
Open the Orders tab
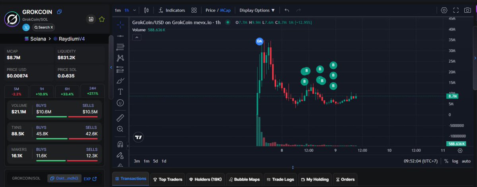345,179
